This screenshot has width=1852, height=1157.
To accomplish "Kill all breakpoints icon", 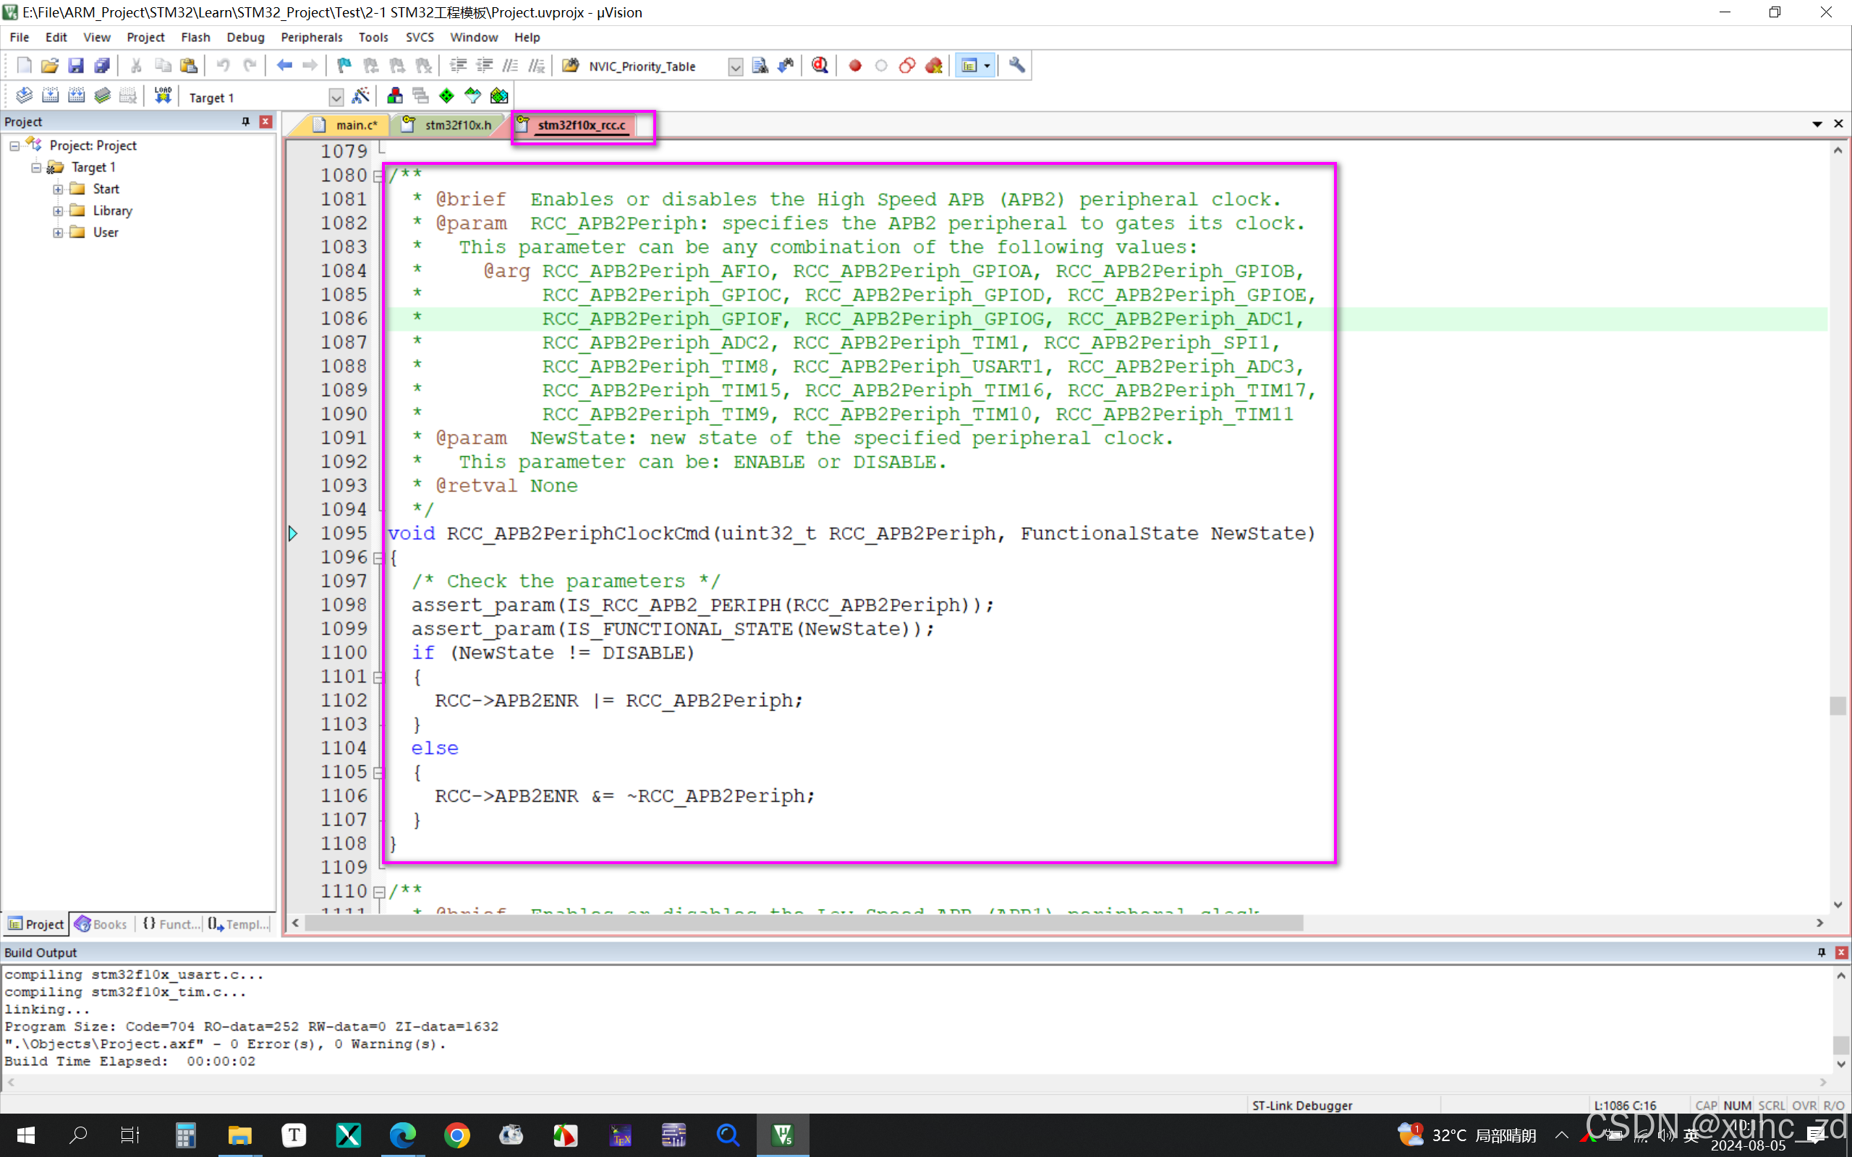I will coord(934,66).
